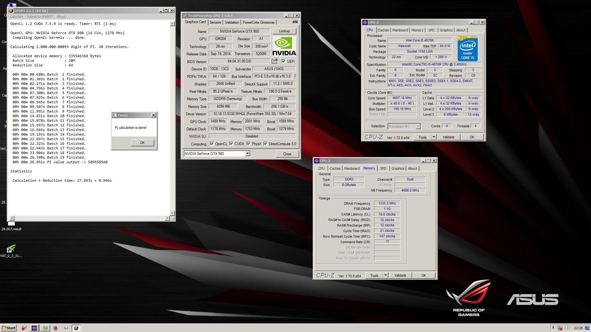591x332 pixels.
Task: Click the Core Speed value in CPU-Z
Action: (402, 98)
